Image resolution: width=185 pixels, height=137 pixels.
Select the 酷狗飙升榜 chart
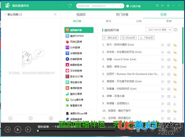(79, 30)
